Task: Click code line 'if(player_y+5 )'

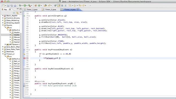Action: (52, 58)
